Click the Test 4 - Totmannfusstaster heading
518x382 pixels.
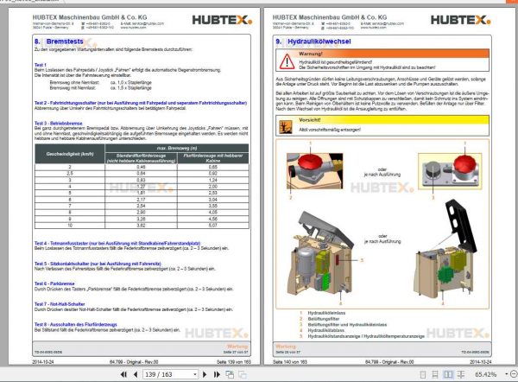pyautogui.click(x=117, y=243)
